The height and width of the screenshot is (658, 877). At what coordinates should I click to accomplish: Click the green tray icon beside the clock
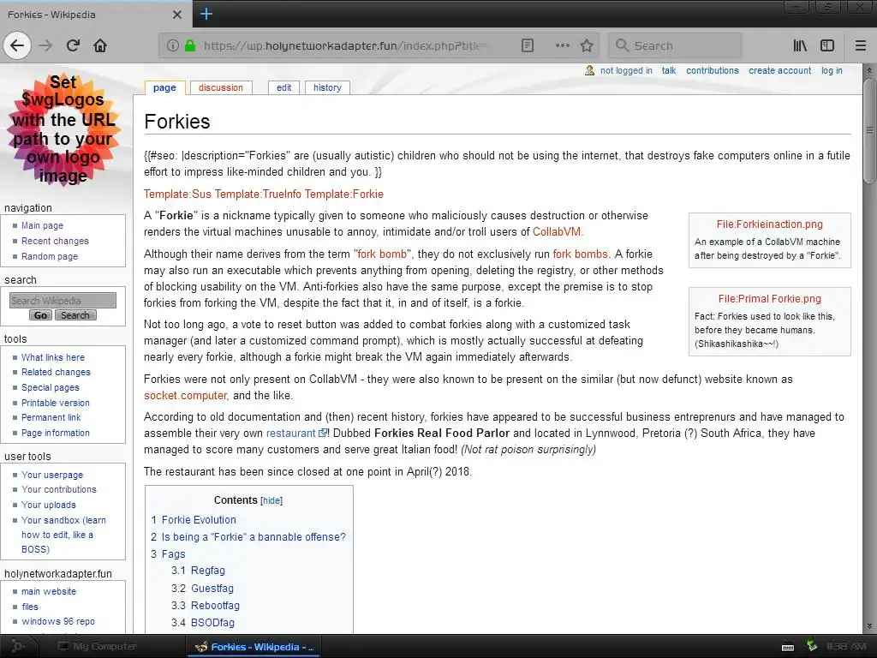click(x=812, y=646)
